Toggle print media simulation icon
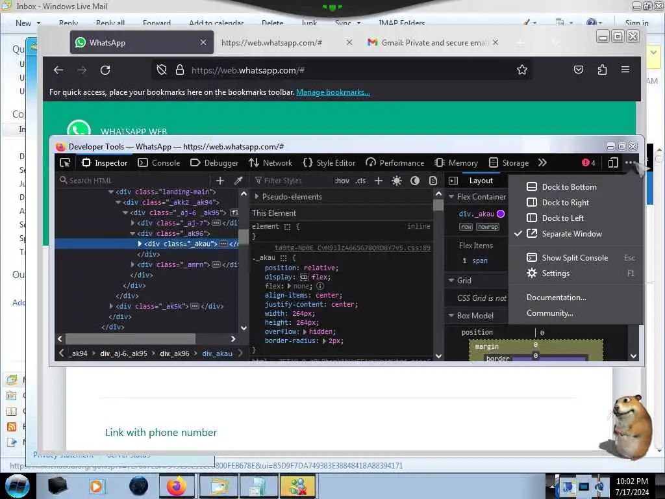Viewport: 665px width, 499px height. 433,181
